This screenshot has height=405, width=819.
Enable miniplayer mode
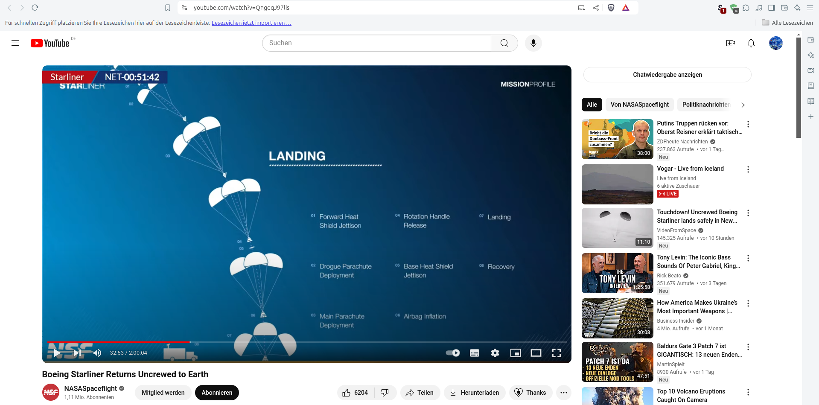tap(516, 353)
